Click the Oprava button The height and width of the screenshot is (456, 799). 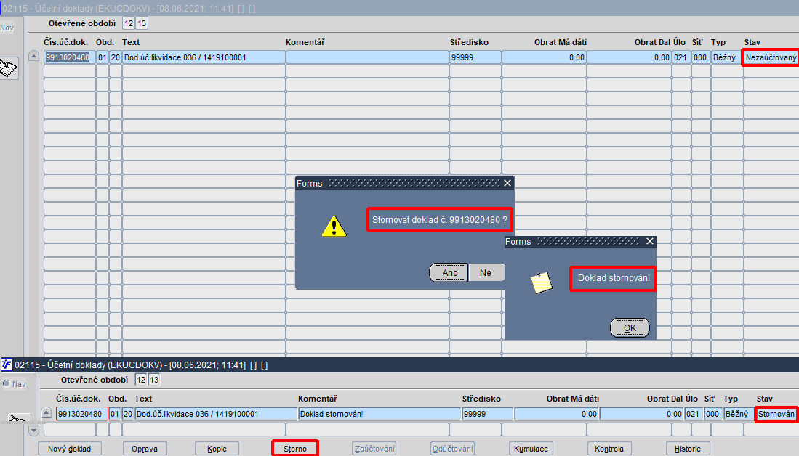pyautogui.click(x=145, y=448)
